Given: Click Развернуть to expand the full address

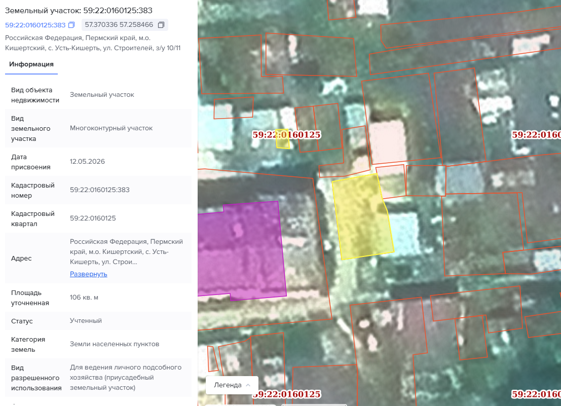Looking at the screenshot, I should pyautogui.click(x=88, y=274).
